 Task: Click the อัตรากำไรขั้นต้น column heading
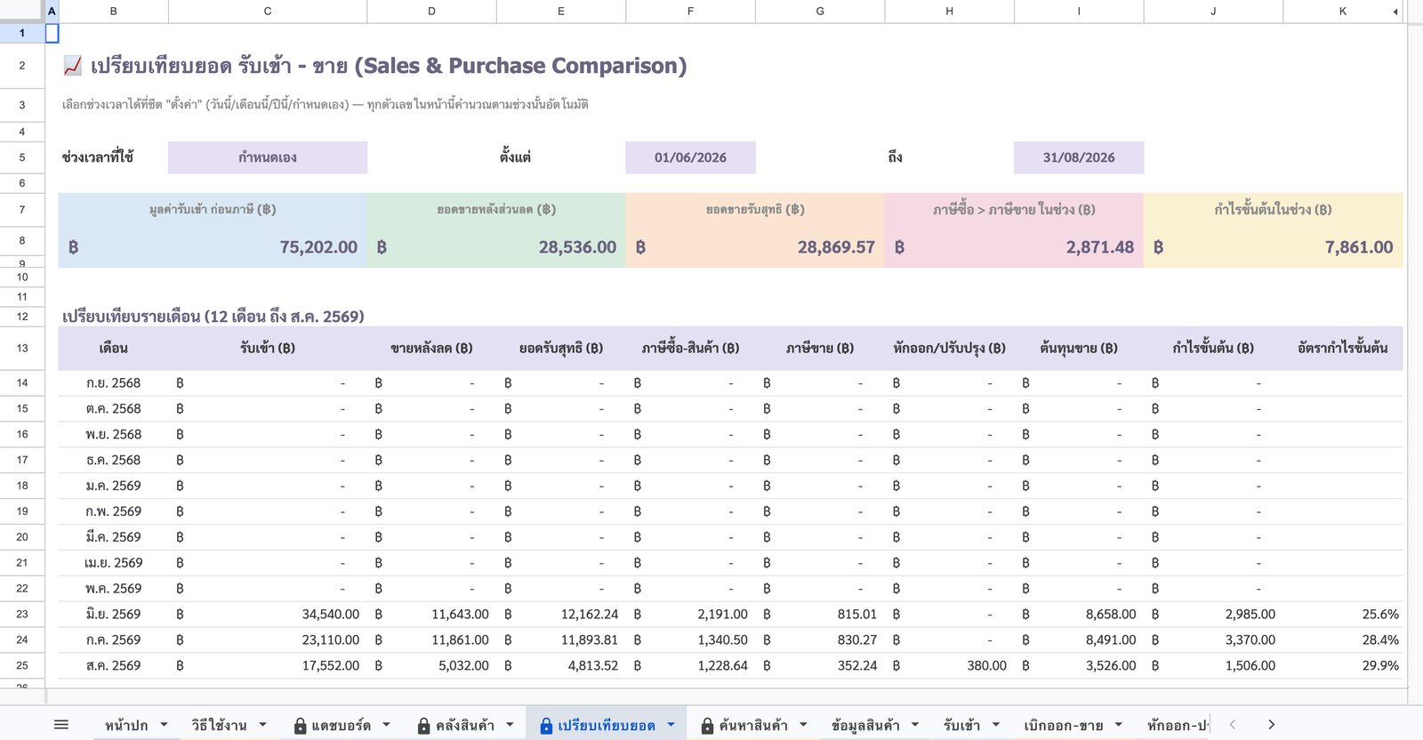[x=1343, y=348]
